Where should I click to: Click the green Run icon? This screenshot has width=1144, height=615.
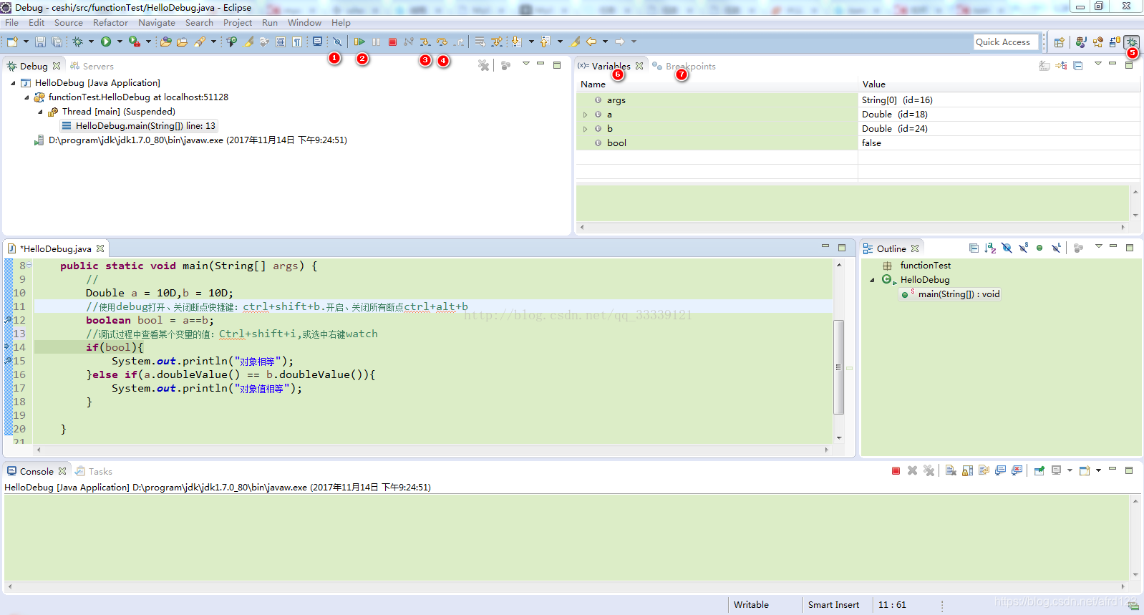click(x=106, y=42)
